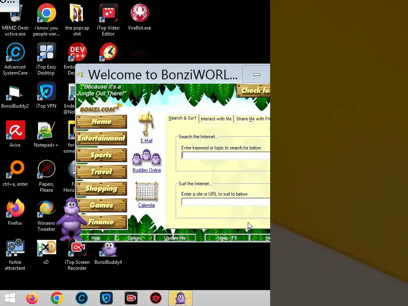Open the MEMZ-Destructive.exe desktop icon
The image size is (408, 306).
coord(15,20)
